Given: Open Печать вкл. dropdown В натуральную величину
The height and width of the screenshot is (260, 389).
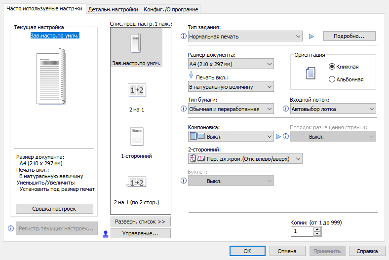Looking at the screenshot, I should coord(231,87).
